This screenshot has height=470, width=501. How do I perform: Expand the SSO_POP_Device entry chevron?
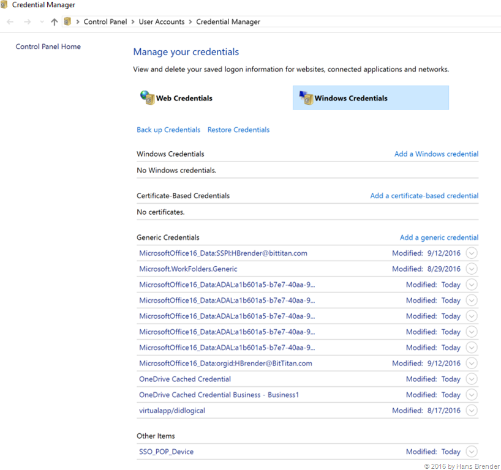pyautogui.click(x=471, y=452)
